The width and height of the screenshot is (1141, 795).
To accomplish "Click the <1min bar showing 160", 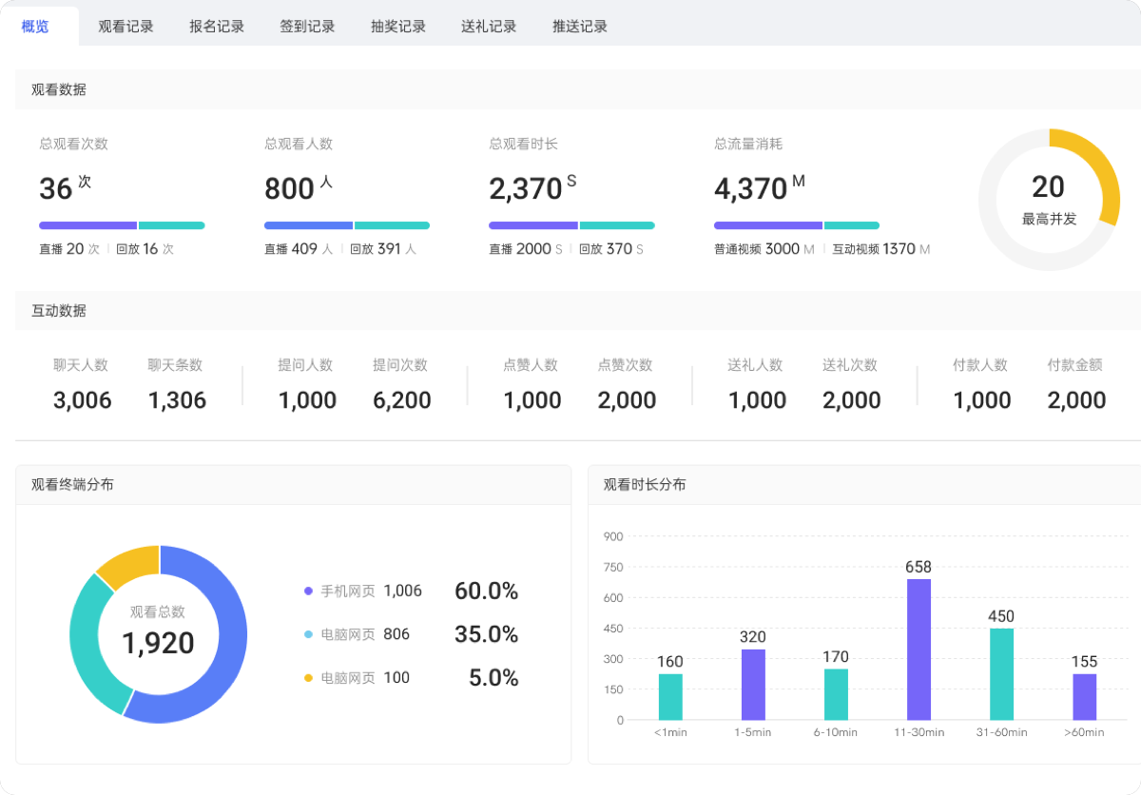I will [669, 694].
